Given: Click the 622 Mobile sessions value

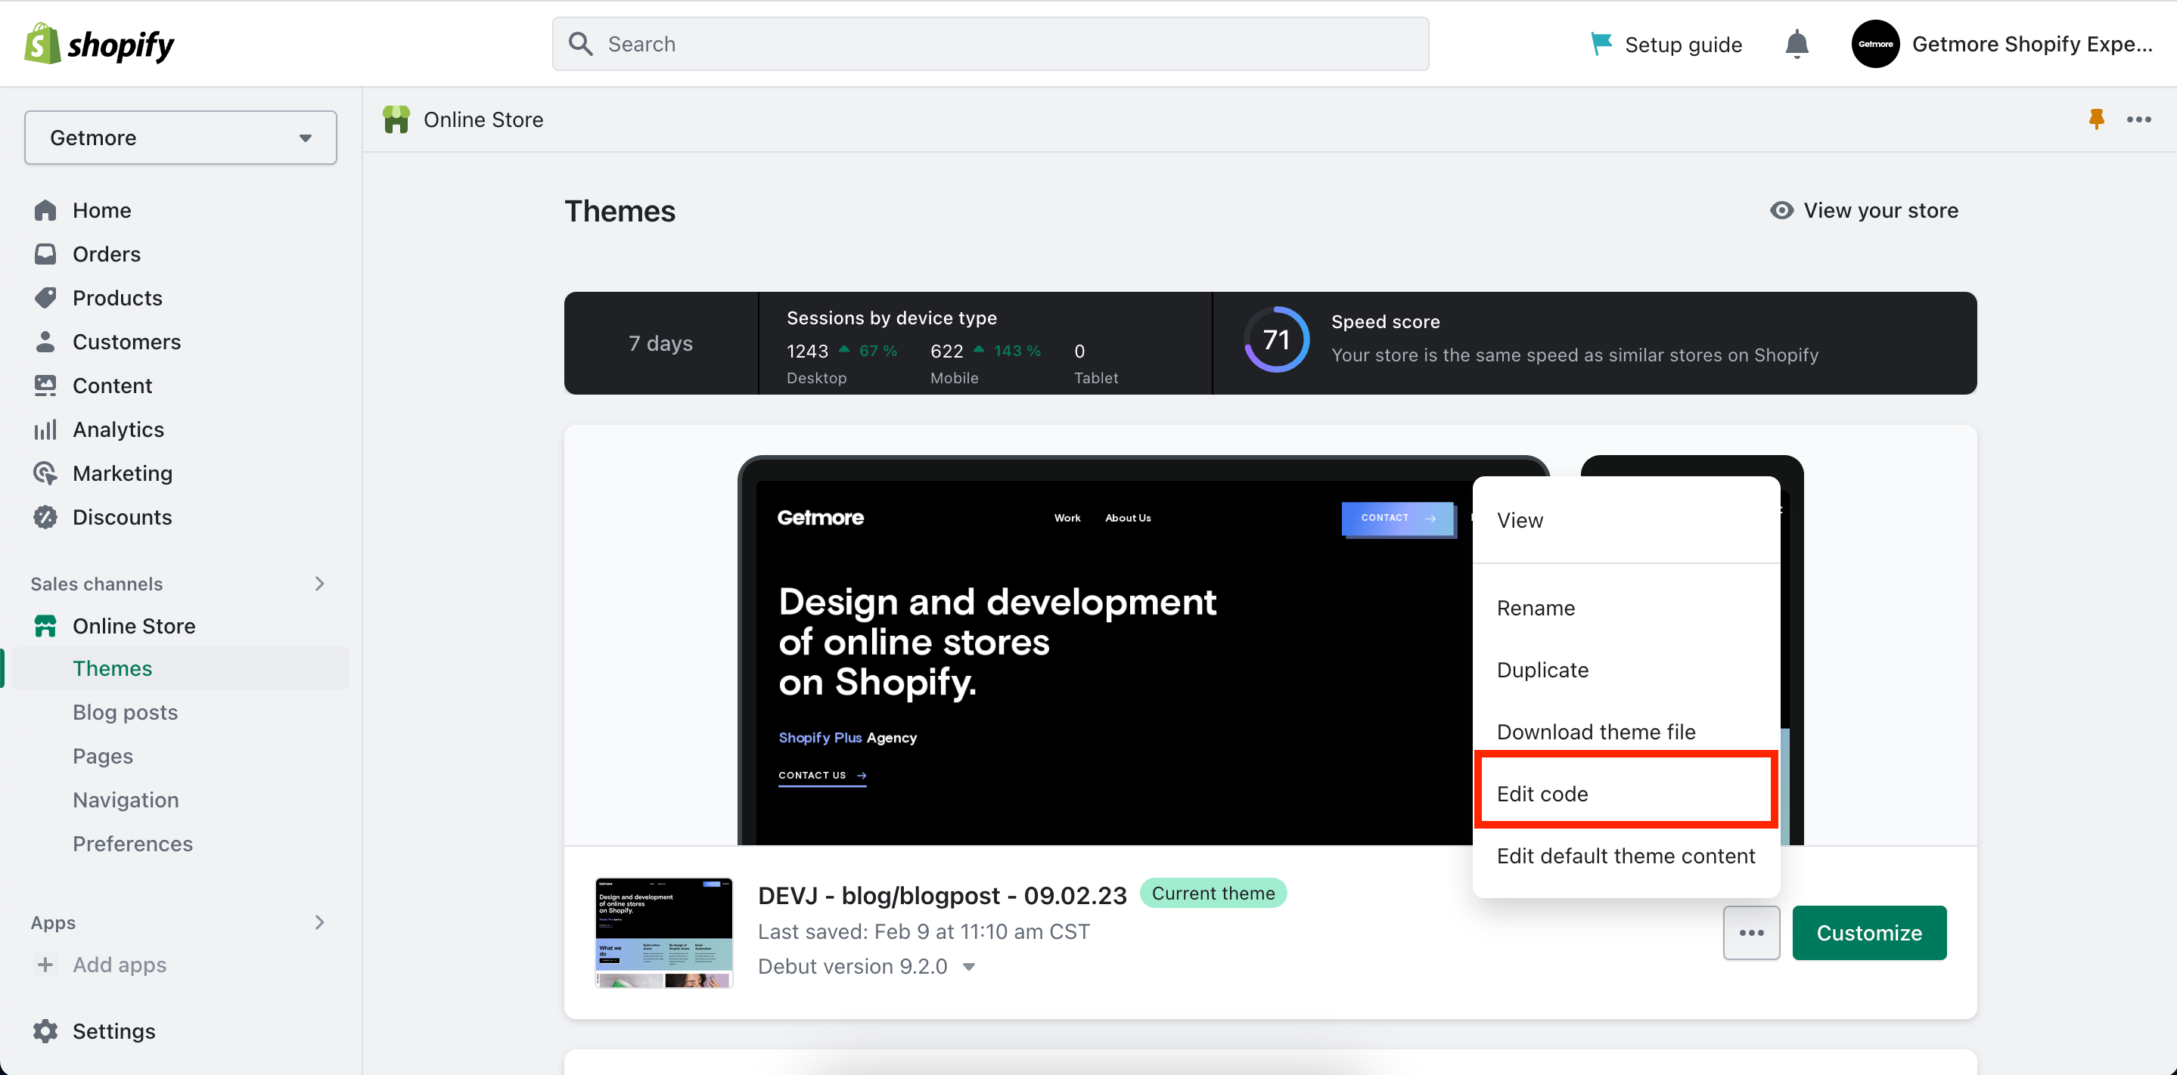Looking at the screenshot, I should tap(946, 352).
